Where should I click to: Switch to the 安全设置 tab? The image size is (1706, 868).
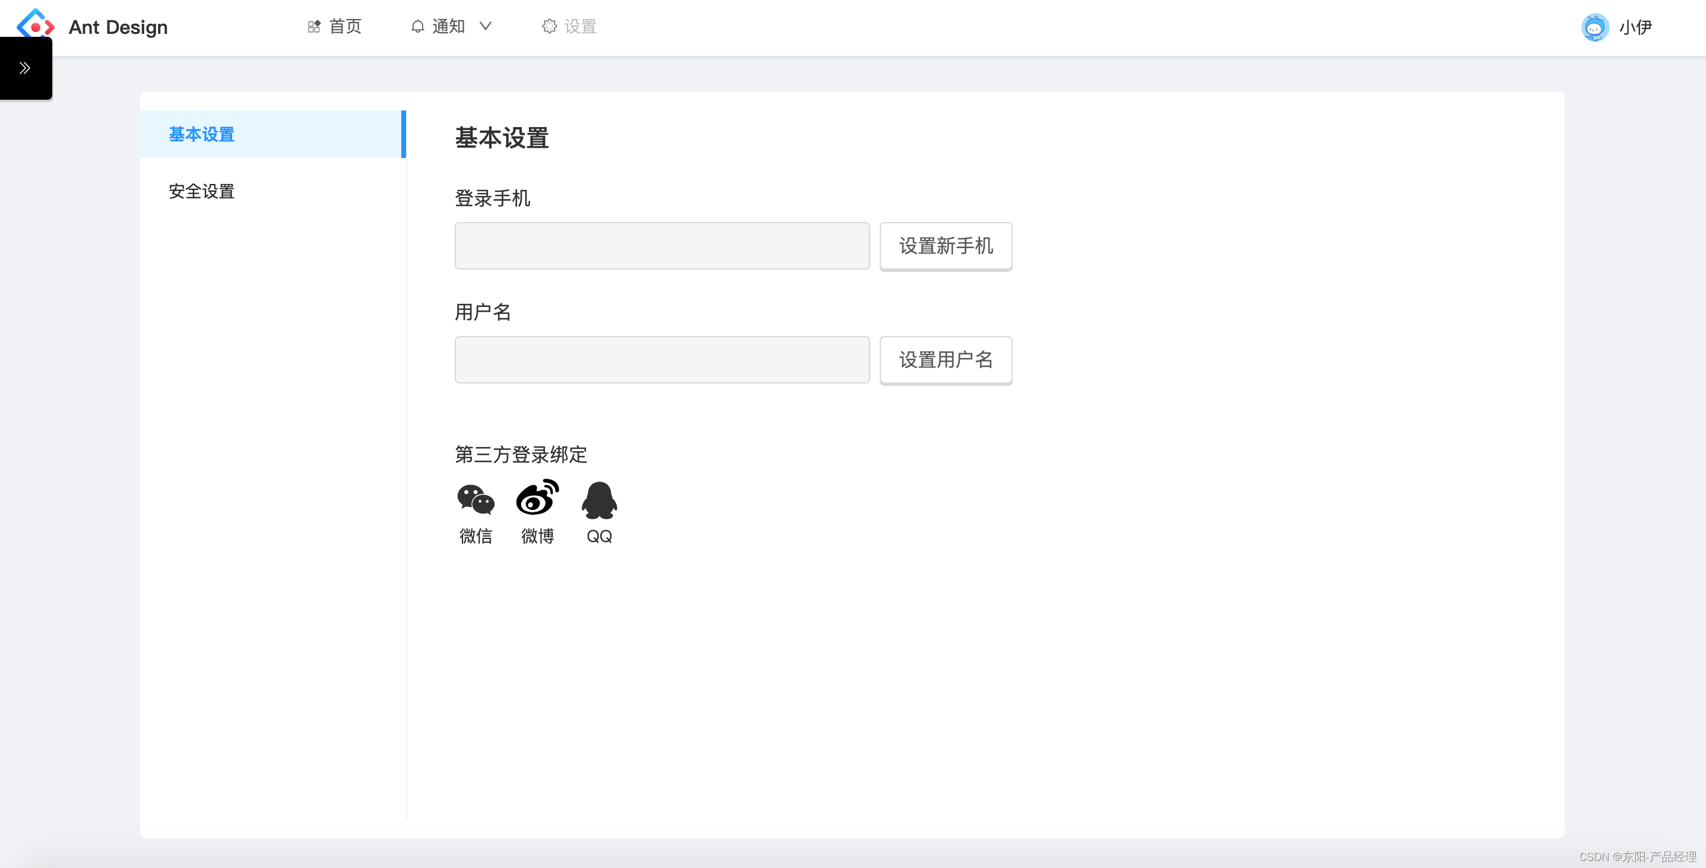click(x=201, y=192)
